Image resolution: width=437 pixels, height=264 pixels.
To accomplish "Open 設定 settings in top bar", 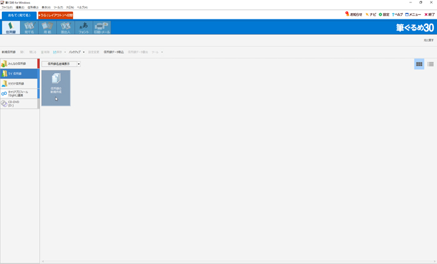I will click(384, 14).
